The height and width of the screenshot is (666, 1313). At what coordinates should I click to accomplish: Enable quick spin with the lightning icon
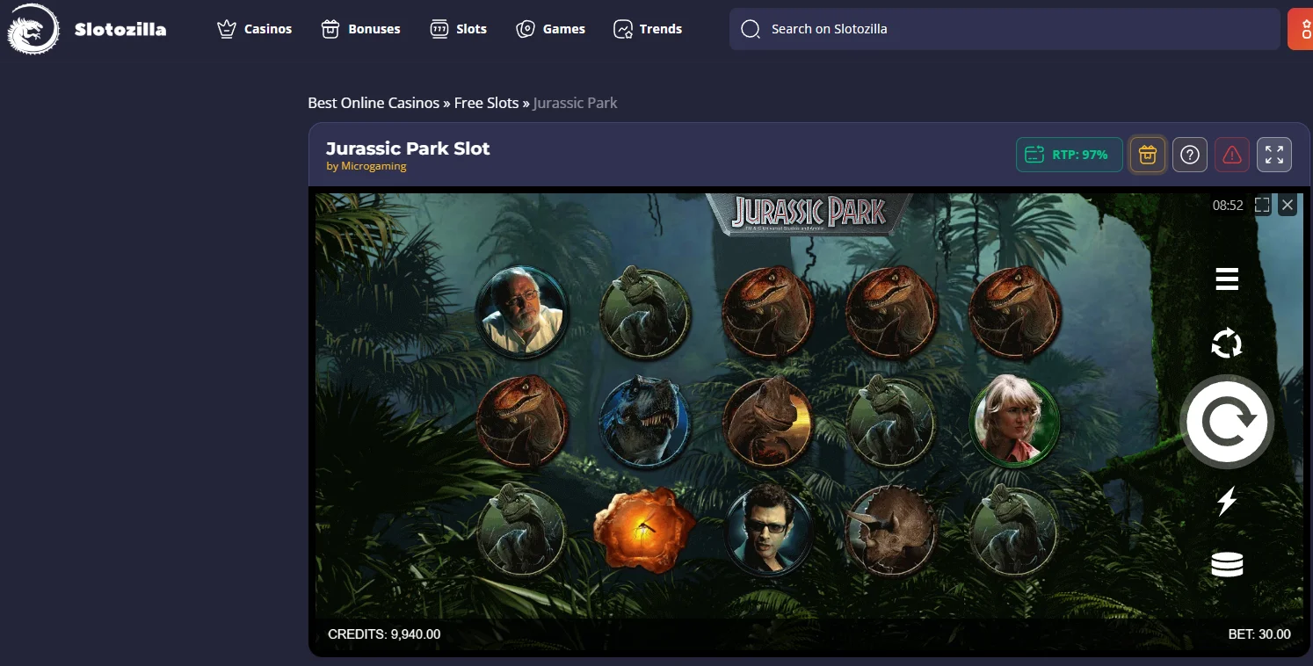click(1227, 501)
